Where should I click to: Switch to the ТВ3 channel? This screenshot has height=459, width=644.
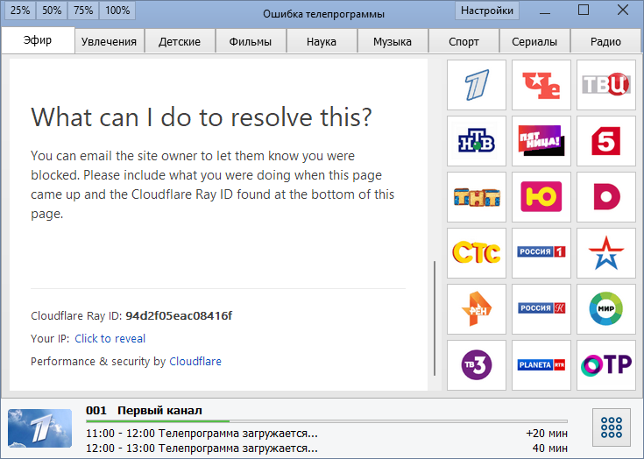tap(477, 364)
